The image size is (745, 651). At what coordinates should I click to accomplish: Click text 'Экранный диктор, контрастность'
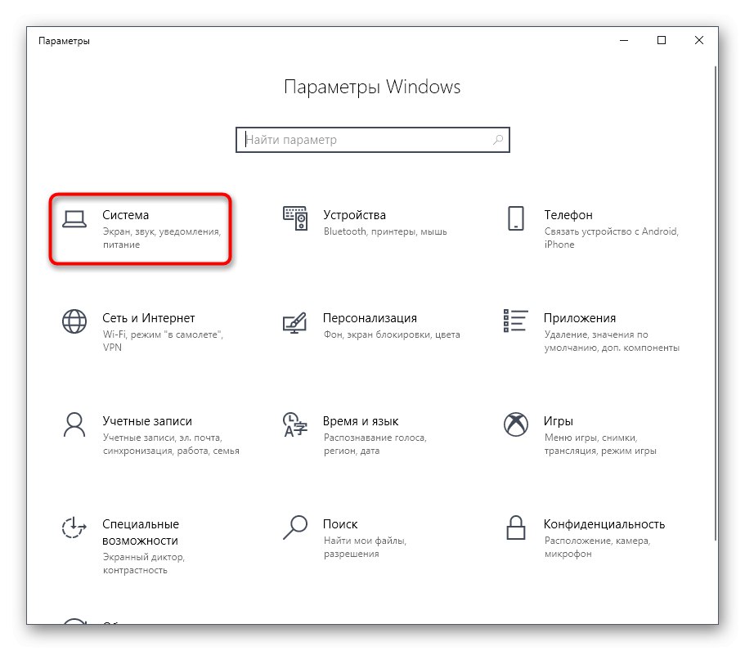(144, 563)
